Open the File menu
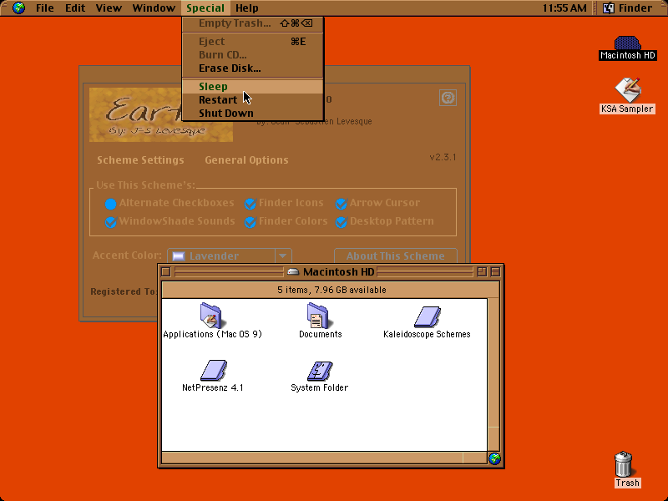 [45, 8]
